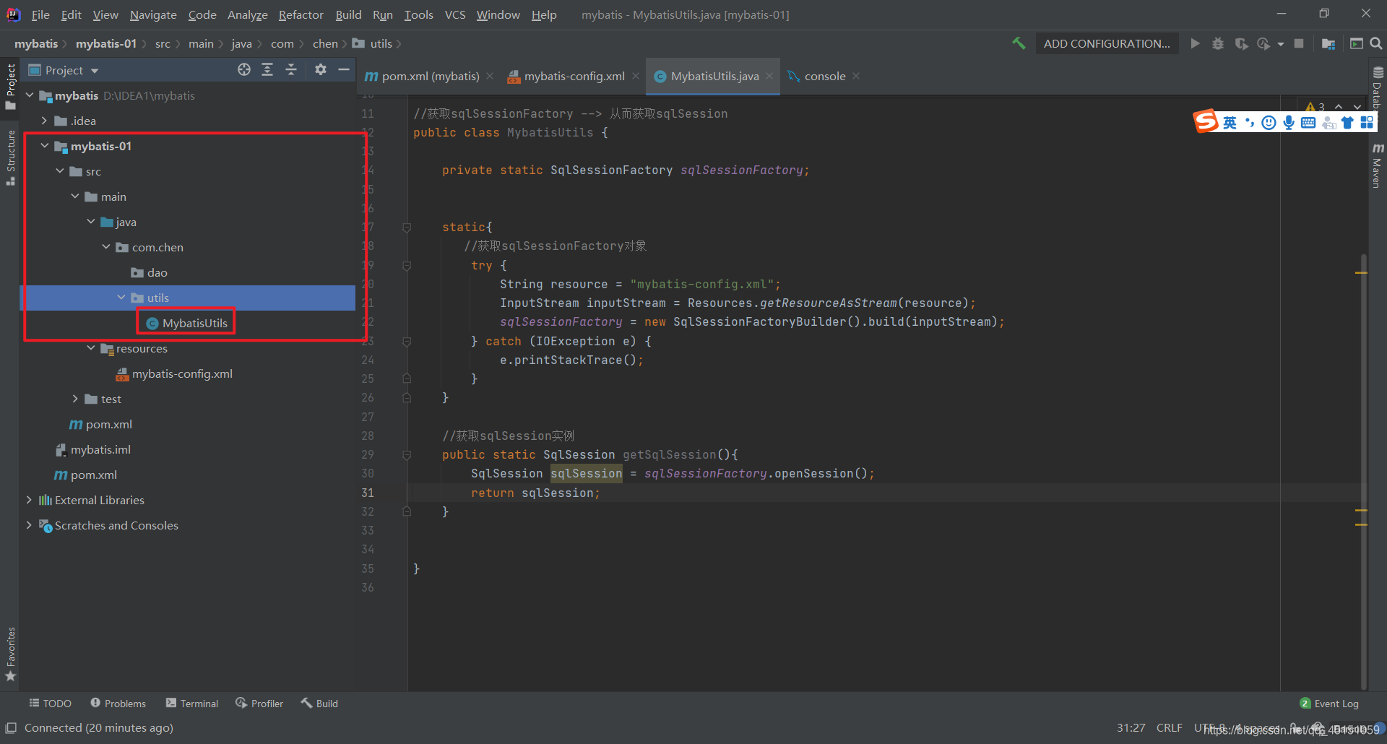Open the Refactor menu
This screenshot has height=744, width=1387.
(x=301, y=14)
